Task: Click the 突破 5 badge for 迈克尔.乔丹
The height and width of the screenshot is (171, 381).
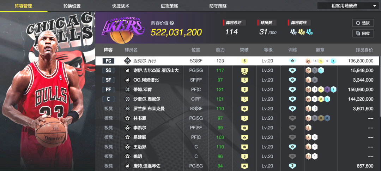Action: (244, 61)
